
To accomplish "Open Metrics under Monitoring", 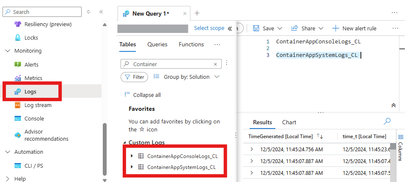I will point(33,78).
